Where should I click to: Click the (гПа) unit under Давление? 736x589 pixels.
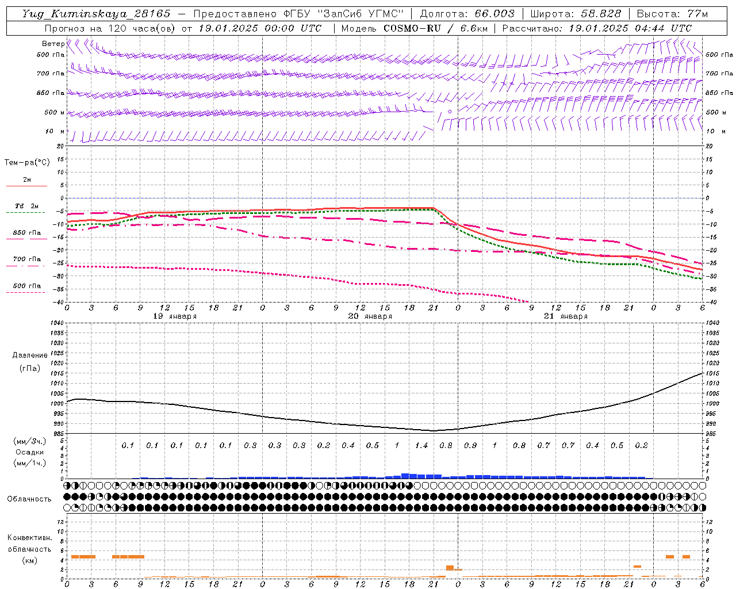point(30,368)
